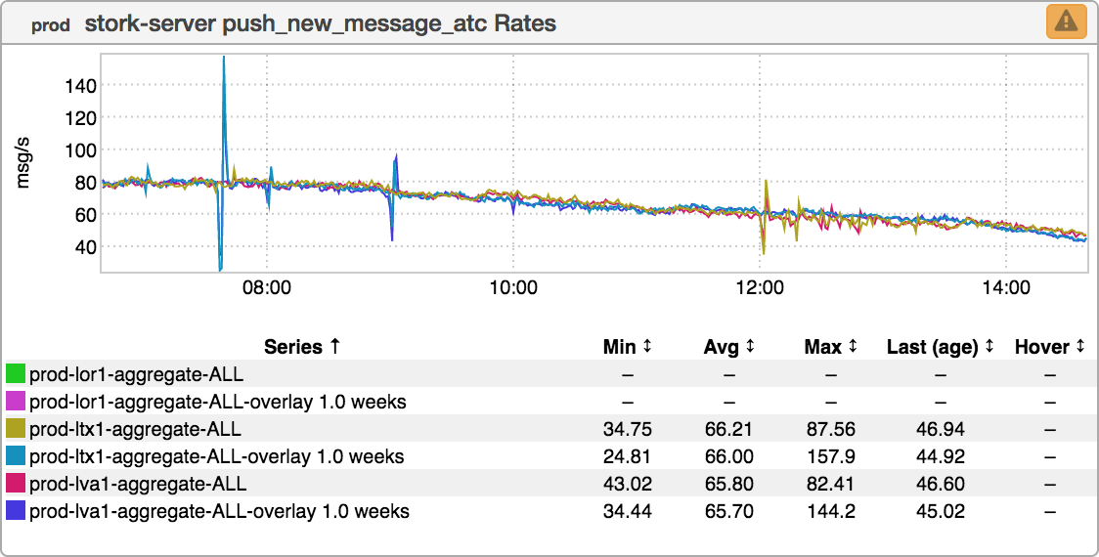Viewport: 1099px width, 557px height.
Task: Click the large spike peak in the chart
Action: [224, 61]
